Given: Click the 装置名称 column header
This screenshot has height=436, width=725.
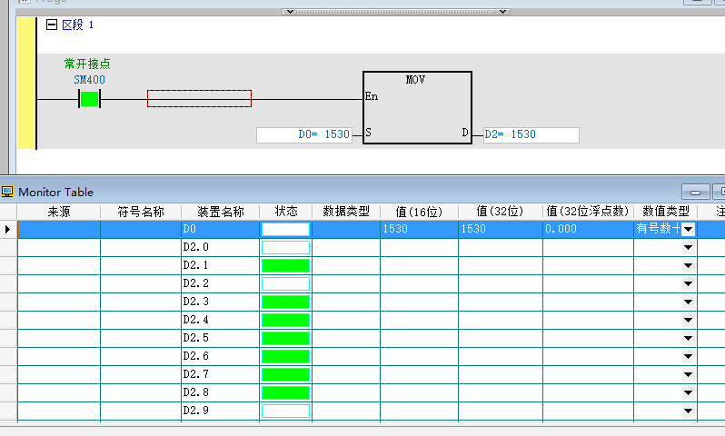Looking at the screenshot, I should click(220, 212).
